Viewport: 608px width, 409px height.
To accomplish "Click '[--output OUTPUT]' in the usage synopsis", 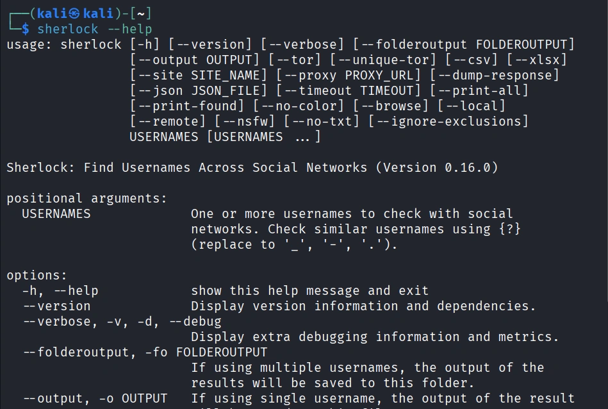I will pos(195,60).
